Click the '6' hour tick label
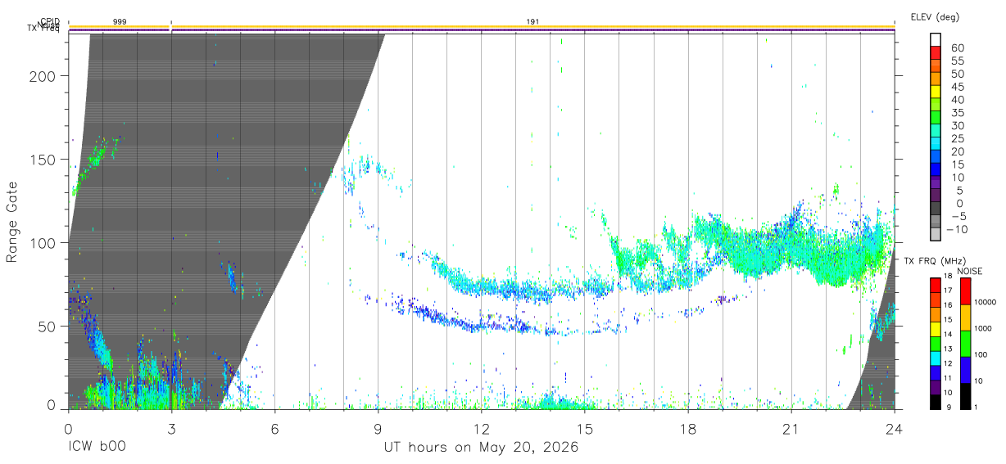The width and height of the screenshot is (1006, 464). [x=274, y=429]
